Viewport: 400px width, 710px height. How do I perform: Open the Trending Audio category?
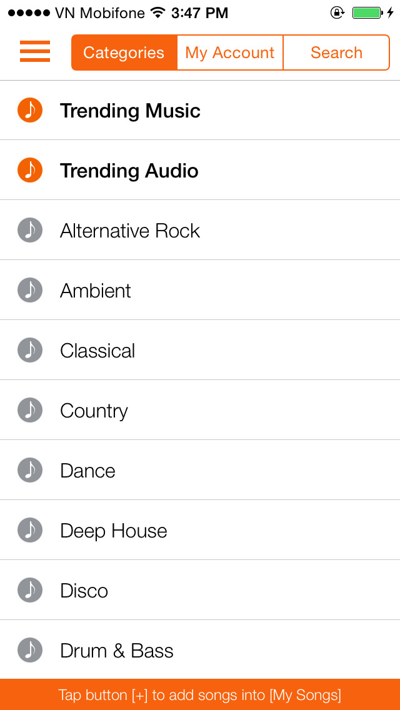pos(129,171)
